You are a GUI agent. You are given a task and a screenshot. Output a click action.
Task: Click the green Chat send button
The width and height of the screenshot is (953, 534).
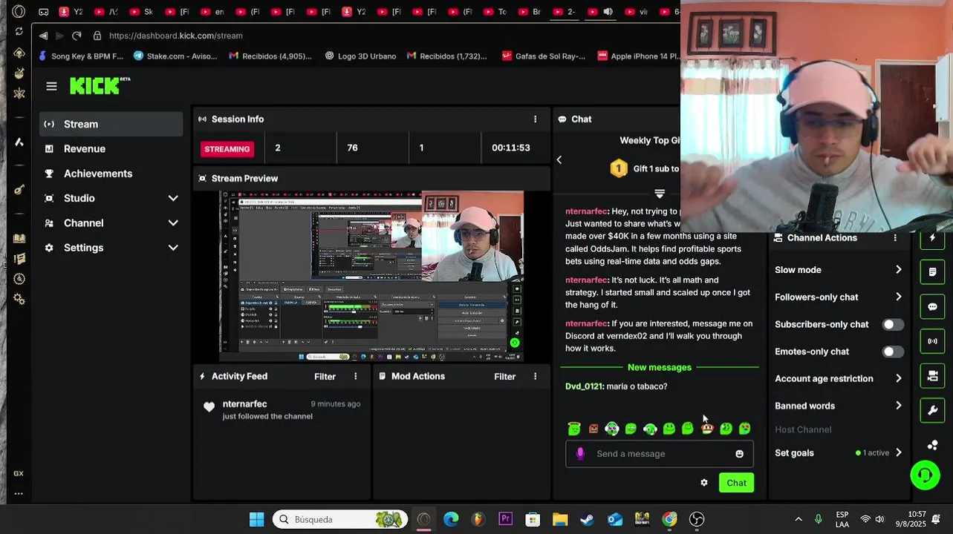coord(736,483)
